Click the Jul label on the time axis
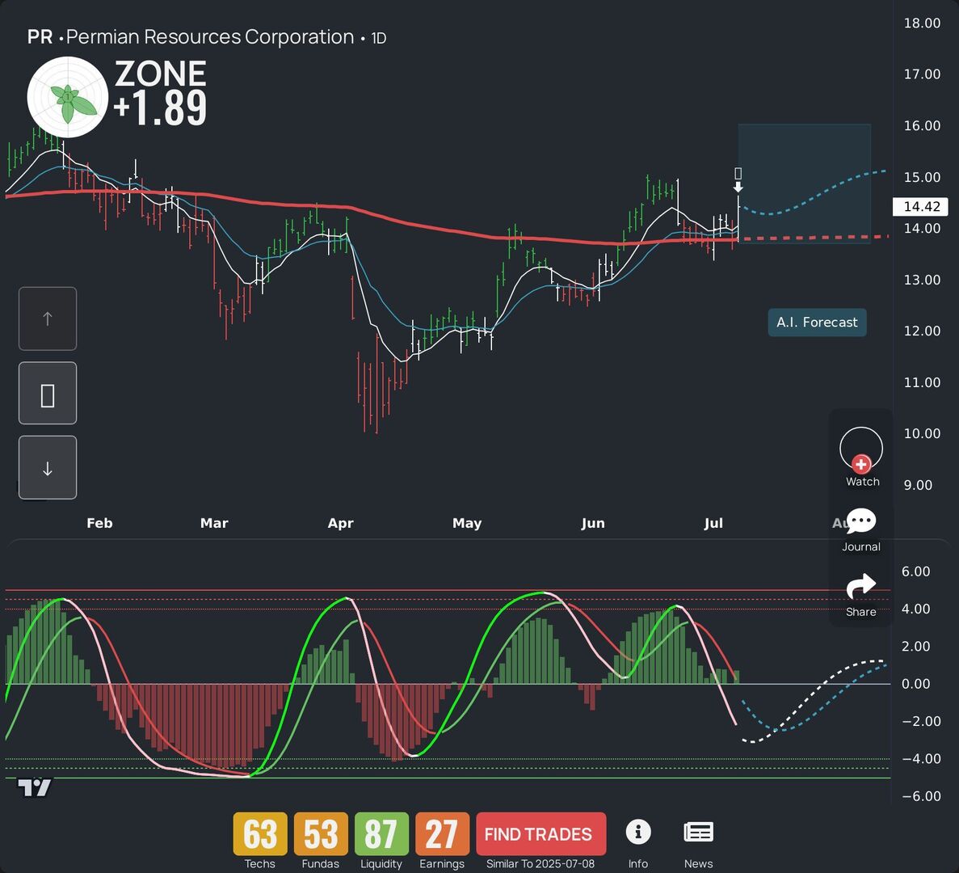This screenshot has height=873, width=959. pos(713,523)
